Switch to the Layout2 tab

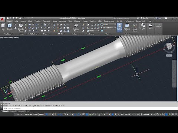tap(22, 111)
